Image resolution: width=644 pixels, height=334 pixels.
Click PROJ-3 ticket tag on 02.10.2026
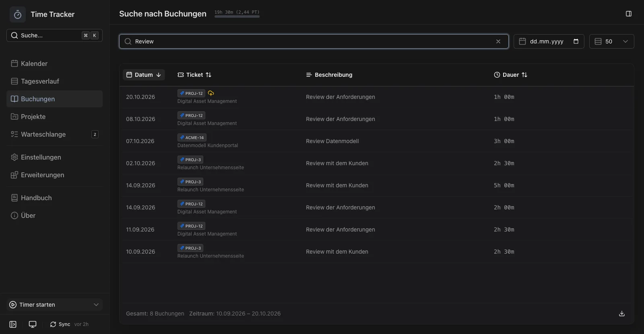190,160
